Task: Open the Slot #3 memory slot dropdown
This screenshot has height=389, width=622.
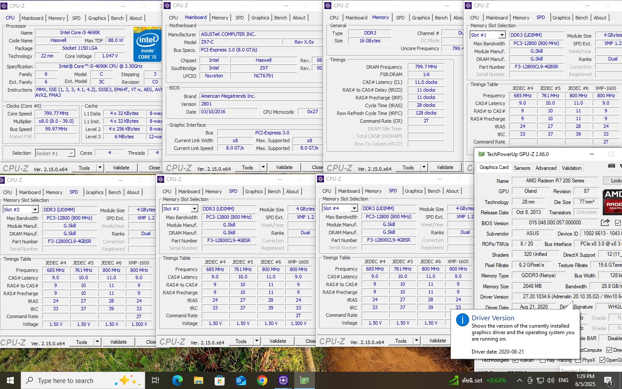Action: (194, 209)
